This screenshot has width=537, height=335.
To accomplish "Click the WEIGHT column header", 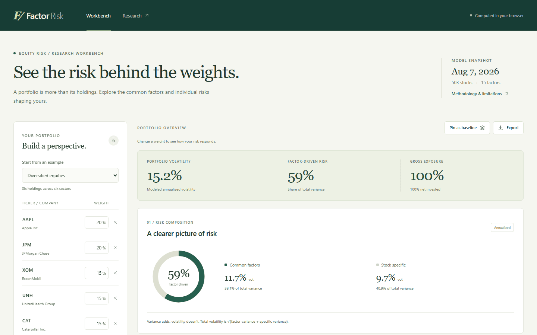I will tap(101, 203).
